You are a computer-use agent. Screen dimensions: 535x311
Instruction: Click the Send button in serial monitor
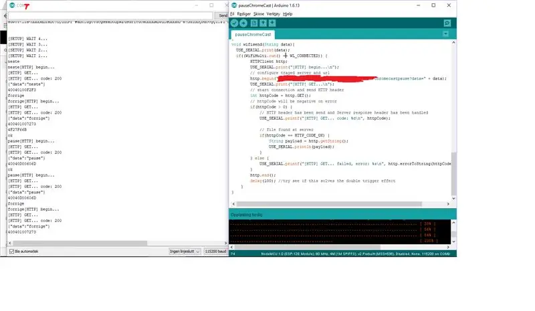click(223, 15)
